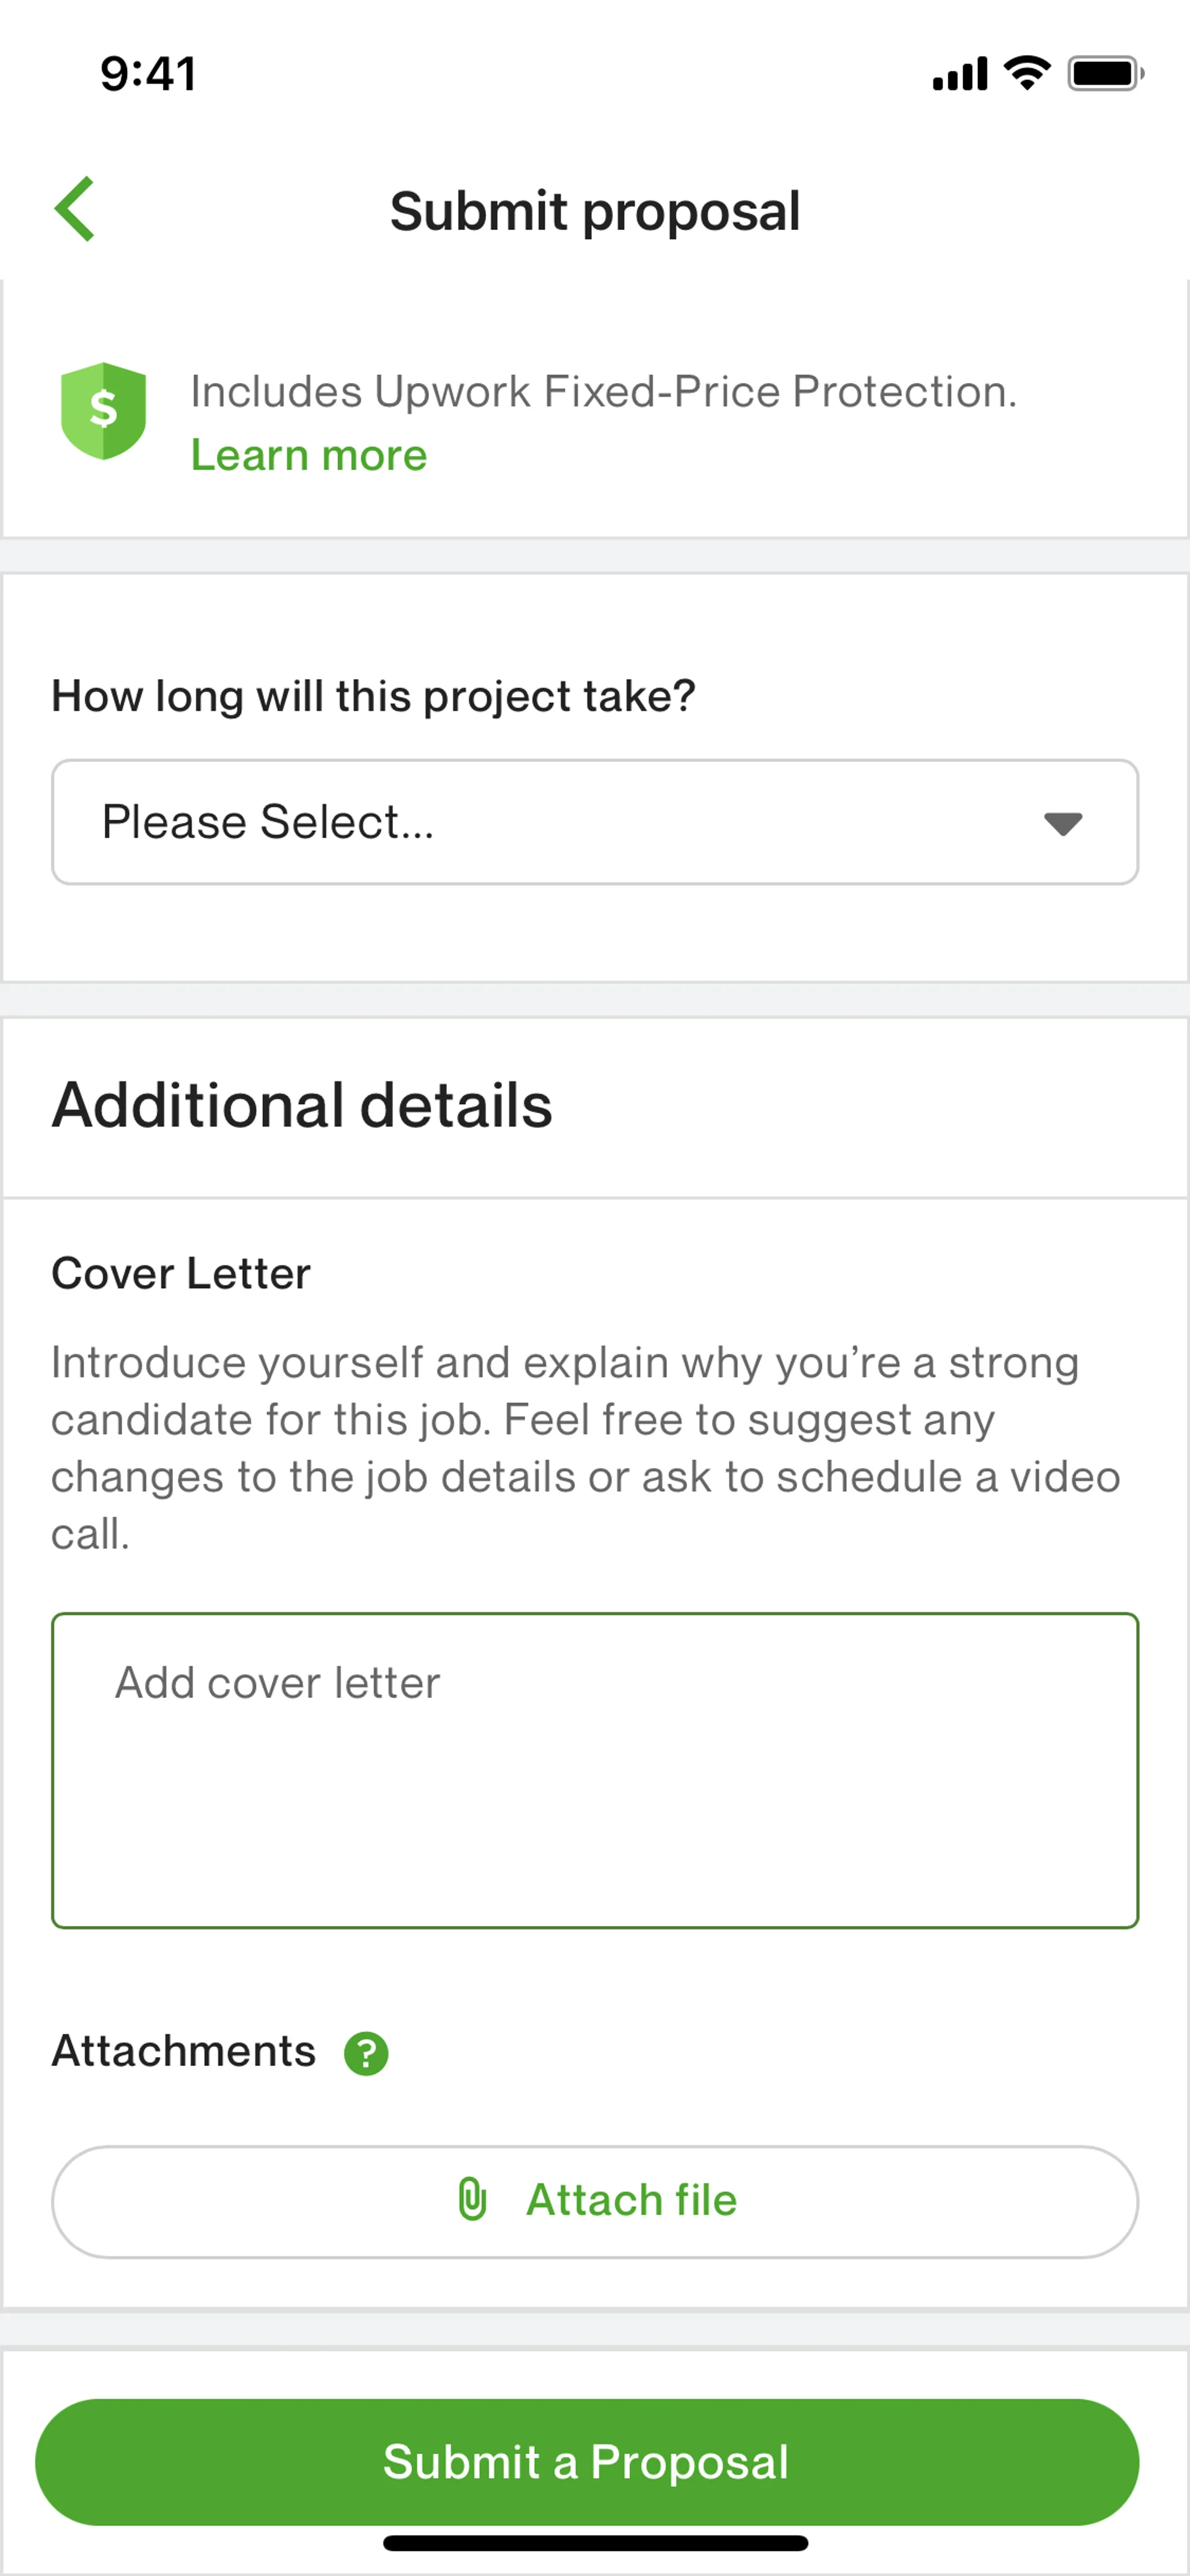Open the Attachments help question mark
Viewport: 1190px width, 2576px height.
366,2054
